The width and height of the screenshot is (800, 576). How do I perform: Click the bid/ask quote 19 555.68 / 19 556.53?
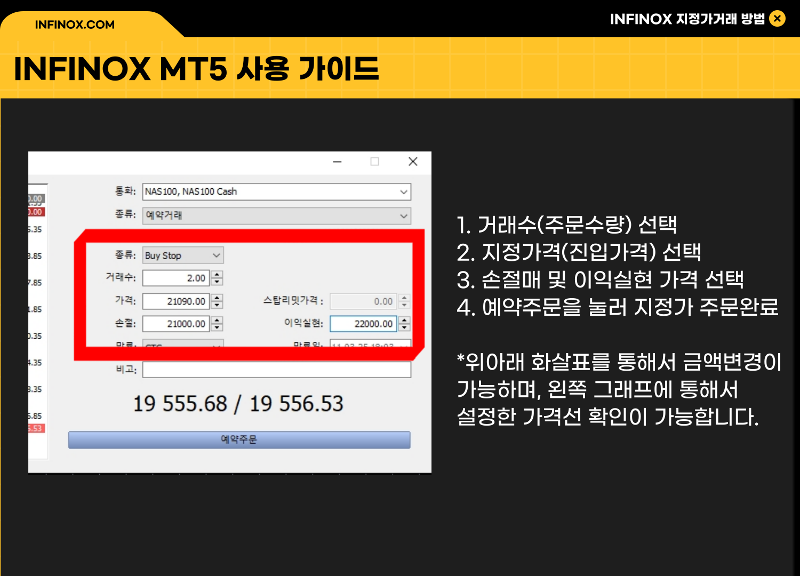point(238,404)
